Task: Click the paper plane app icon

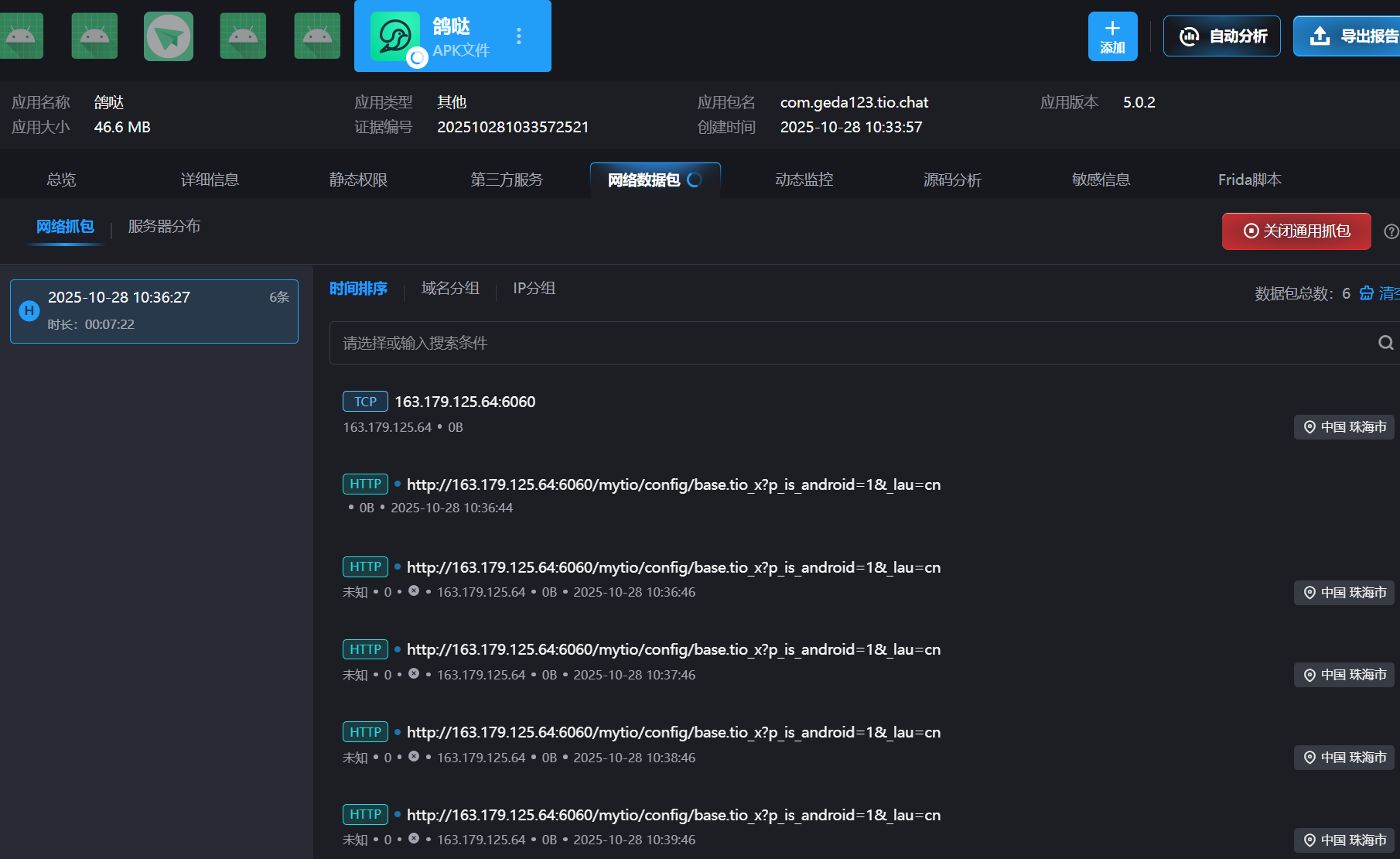Action: [169, 36]
